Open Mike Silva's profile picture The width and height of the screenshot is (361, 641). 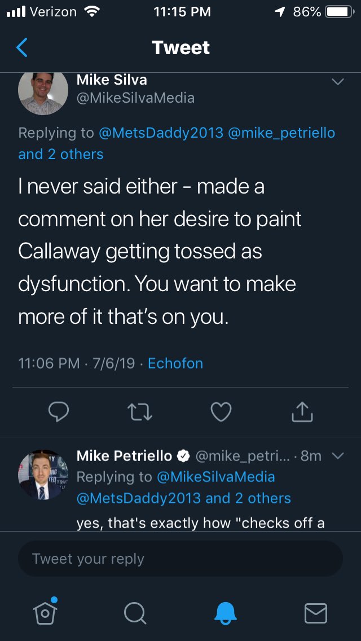43,93
